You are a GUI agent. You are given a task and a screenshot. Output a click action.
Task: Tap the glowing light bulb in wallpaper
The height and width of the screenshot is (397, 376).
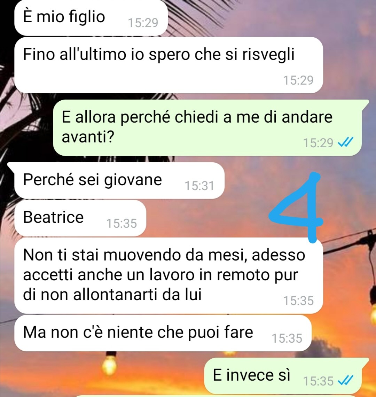[110, 364]
